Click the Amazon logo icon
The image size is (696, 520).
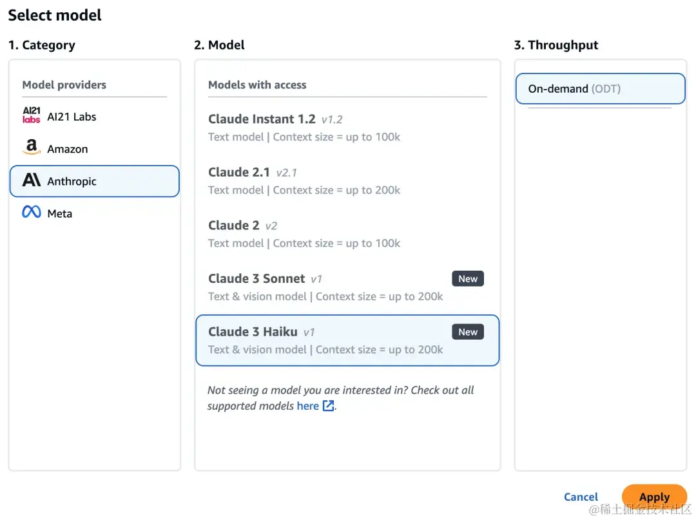click(x=31, y=148)
